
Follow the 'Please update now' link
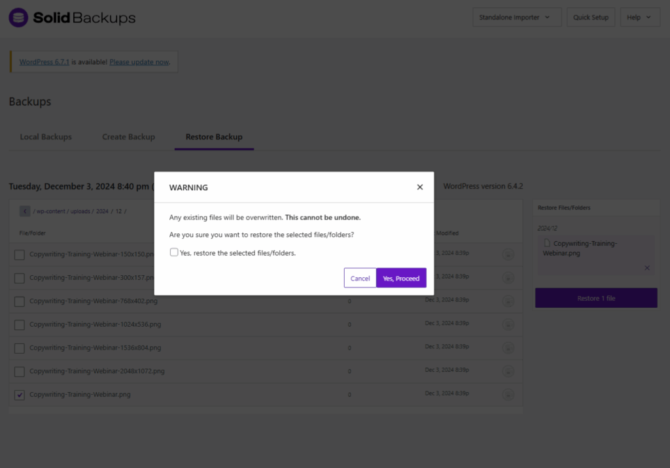click(139, 62)
